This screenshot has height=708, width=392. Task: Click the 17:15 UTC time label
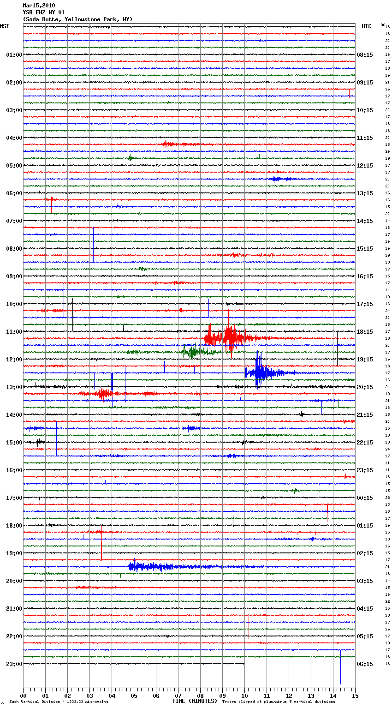365,304
